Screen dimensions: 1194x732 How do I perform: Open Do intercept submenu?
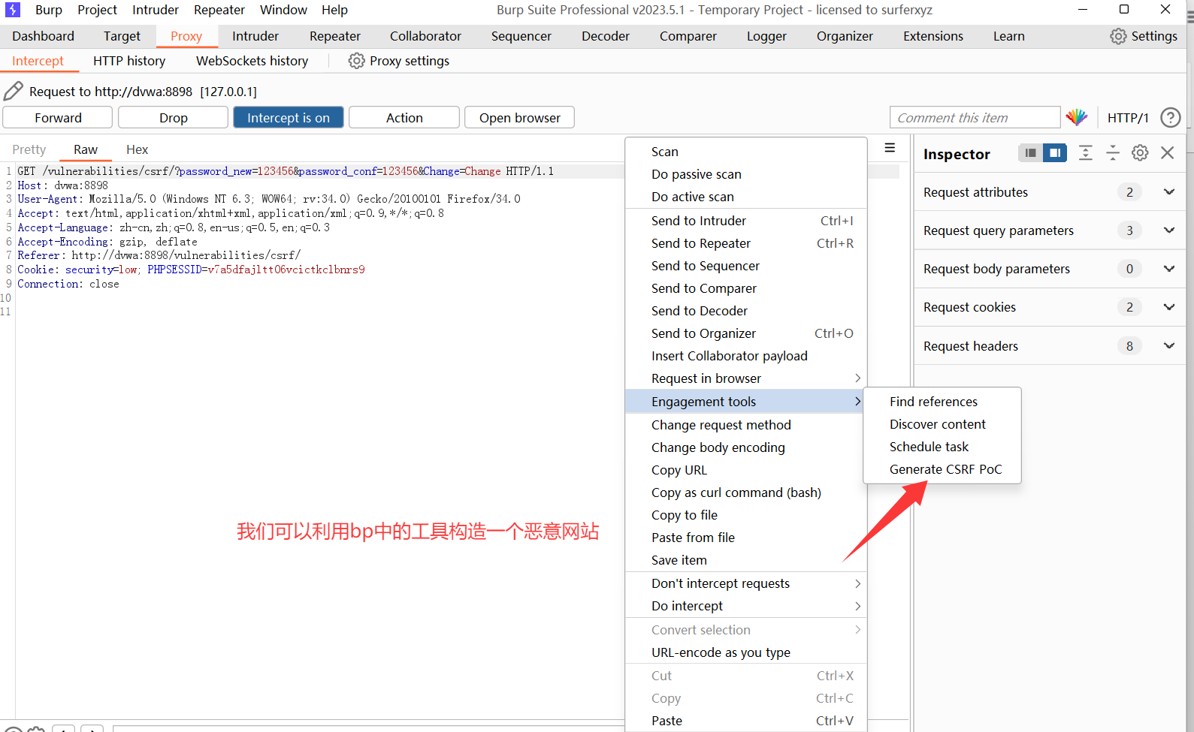tap(746, 606)
